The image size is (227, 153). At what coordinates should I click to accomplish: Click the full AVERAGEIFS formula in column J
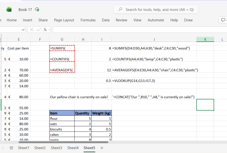[x=155, y=70]
